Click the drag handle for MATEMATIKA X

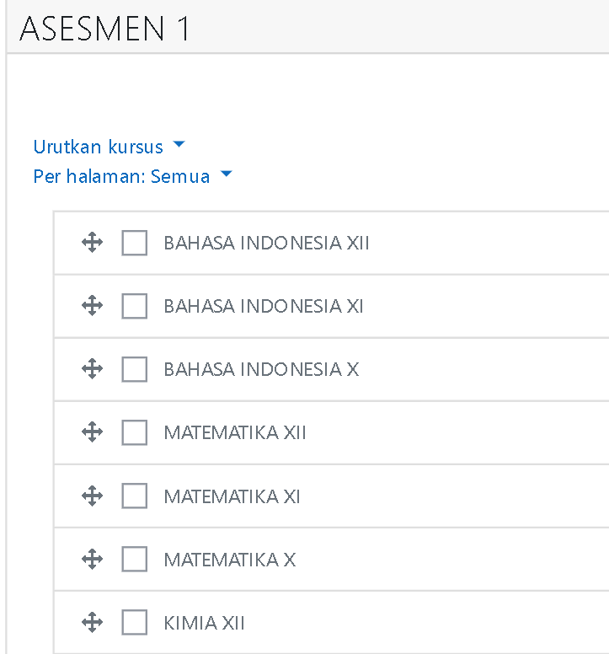(x=92, y=560)
